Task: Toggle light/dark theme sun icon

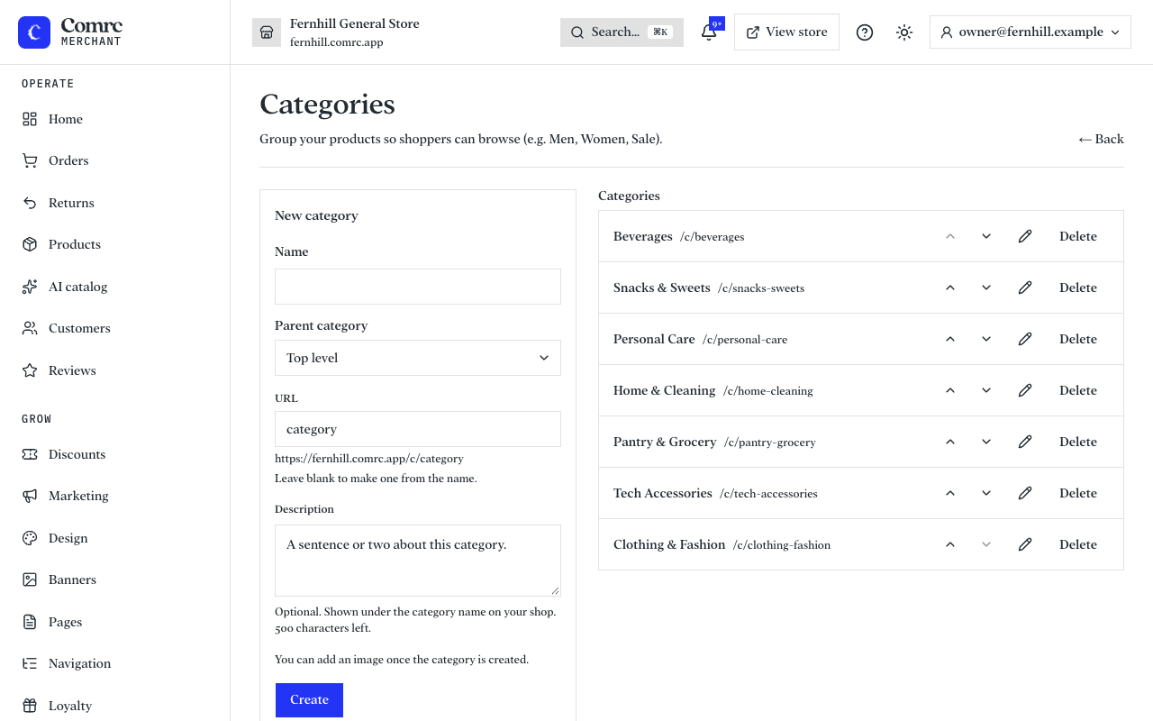Action: click(904, 32)
